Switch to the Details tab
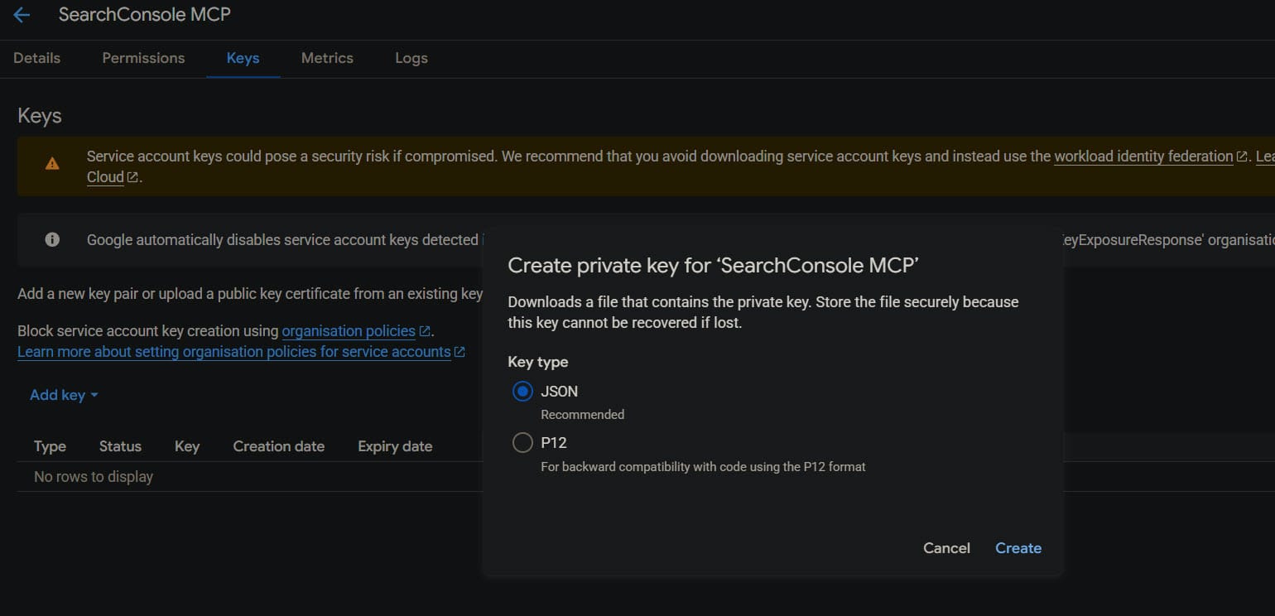The image size is (1275, 616). [x=37, y=58]
